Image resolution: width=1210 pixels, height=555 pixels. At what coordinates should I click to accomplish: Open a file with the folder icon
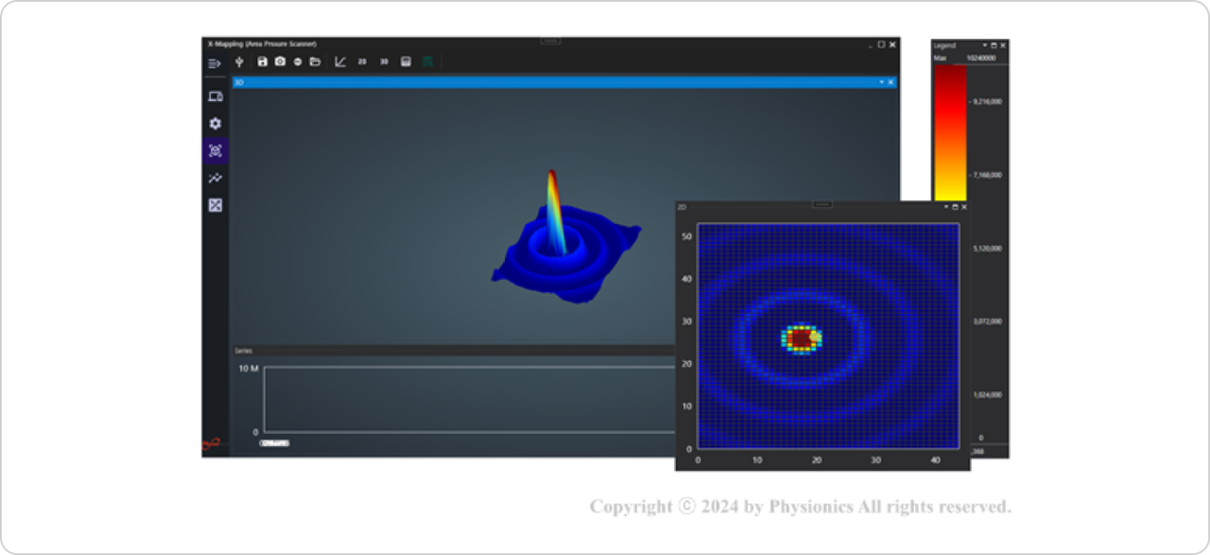[x=315, y=61]
